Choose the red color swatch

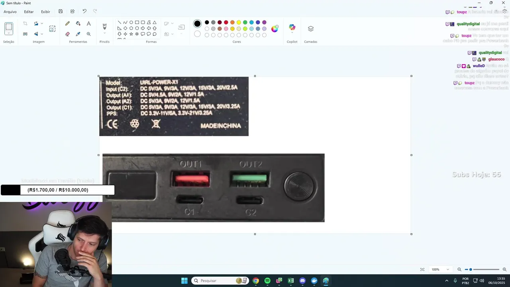coord(226,22)
